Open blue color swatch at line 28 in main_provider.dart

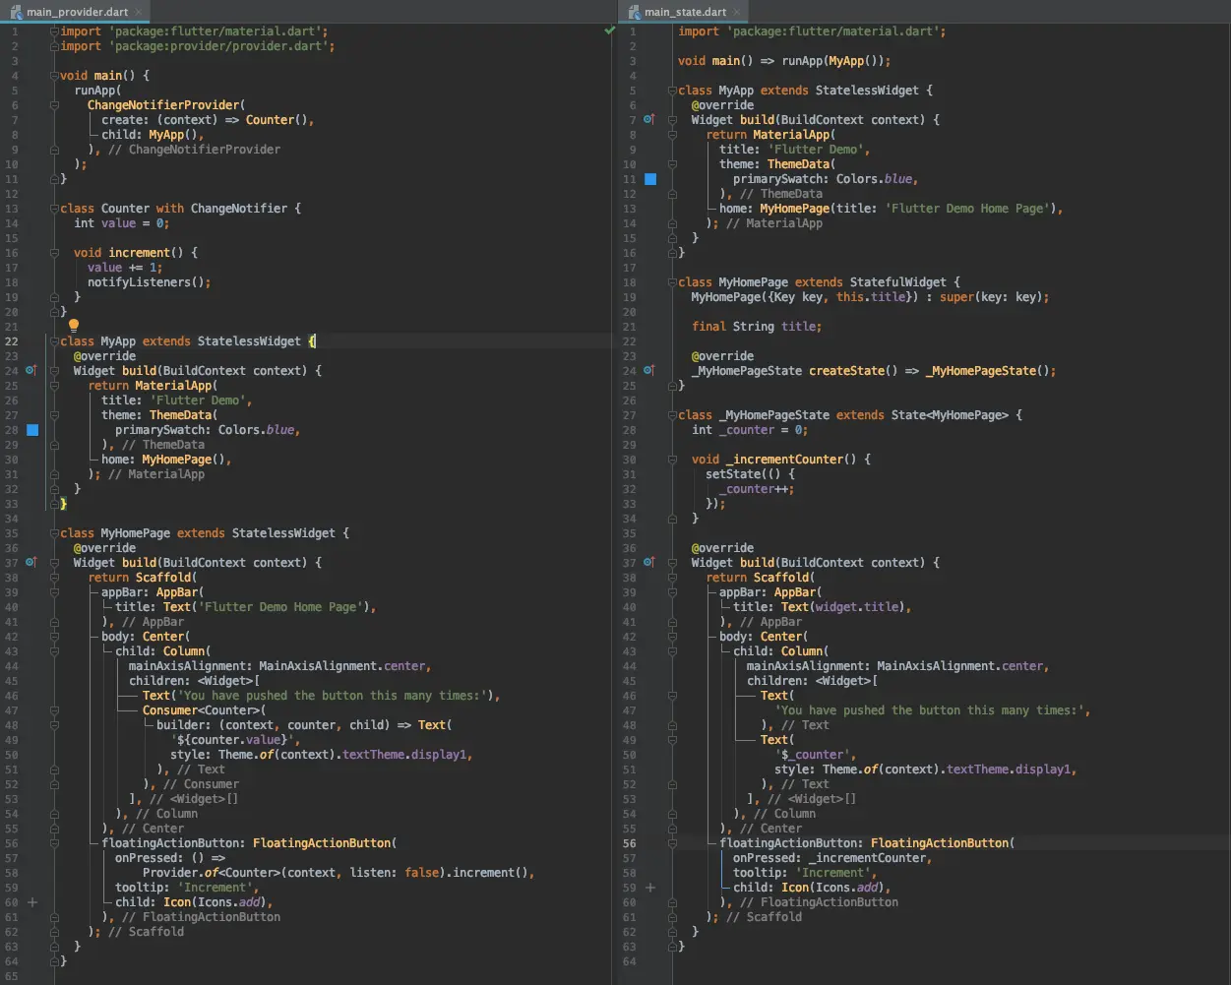[32, 430]
